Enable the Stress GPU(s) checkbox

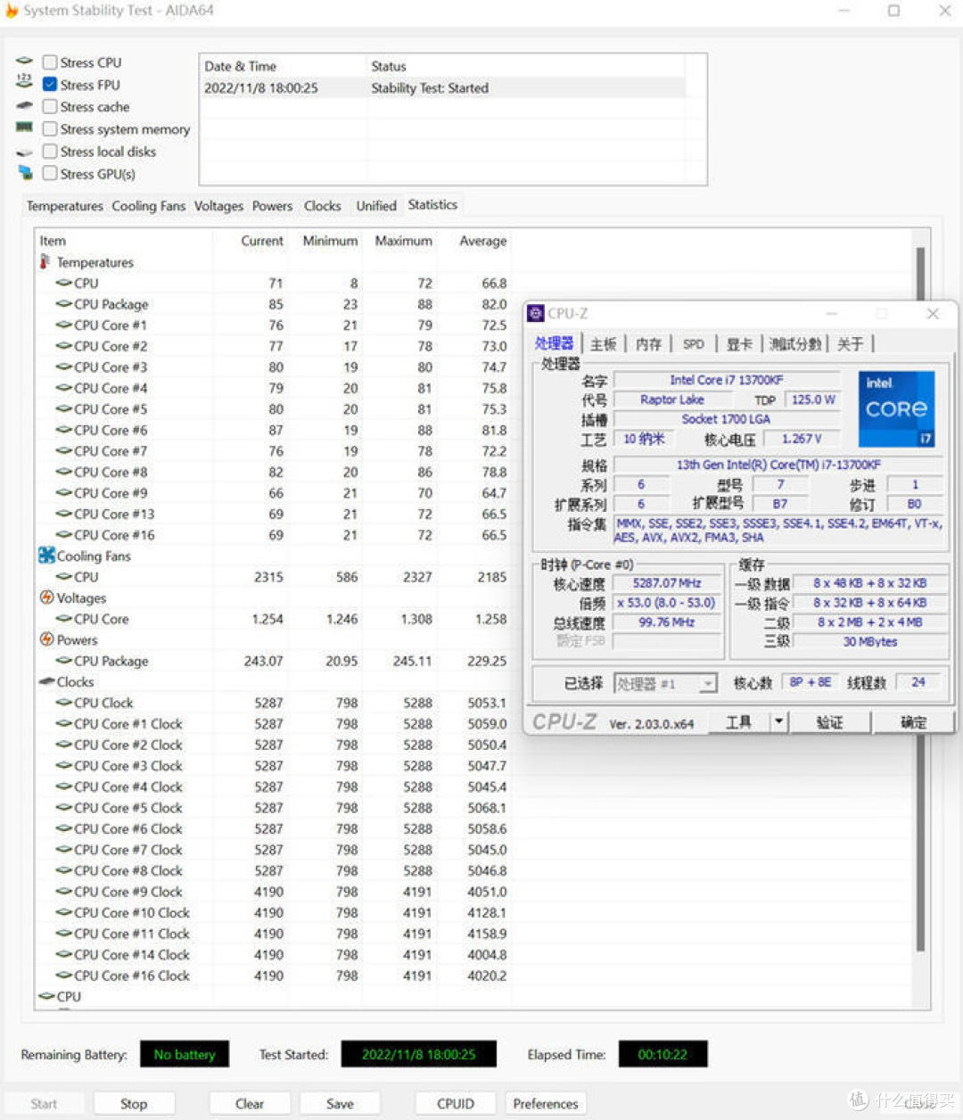coord(50,174)
